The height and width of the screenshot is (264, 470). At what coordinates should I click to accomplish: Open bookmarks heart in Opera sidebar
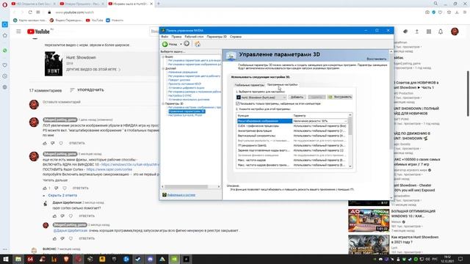point(5,65)
